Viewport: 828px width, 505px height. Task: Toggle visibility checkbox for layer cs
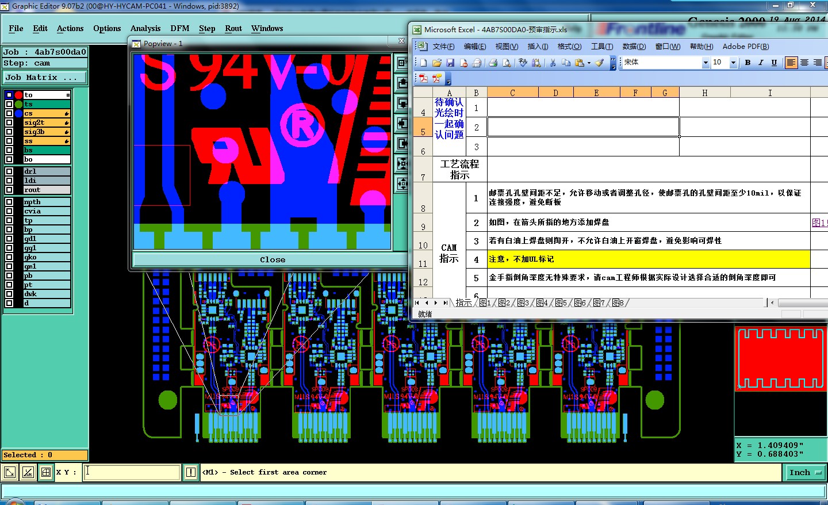[x=9, y=113]
